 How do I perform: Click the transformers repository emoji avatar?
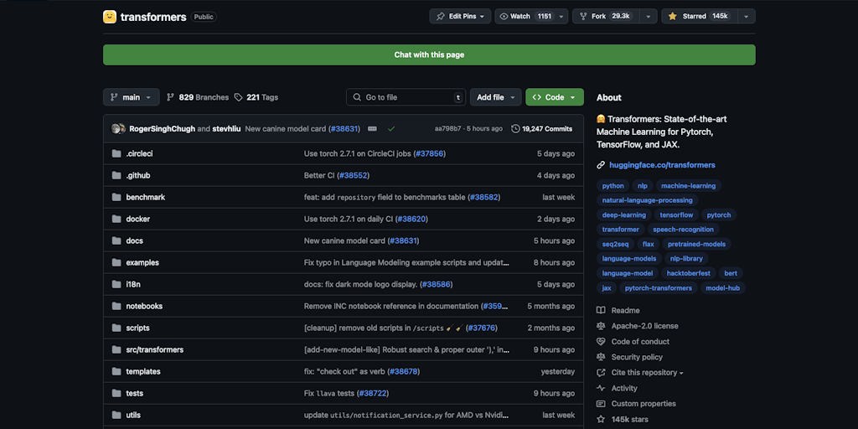(x=110, y=17)
